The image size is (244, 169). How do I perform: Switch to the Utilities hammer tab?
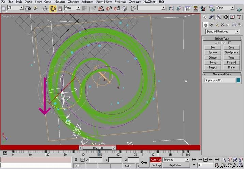[x=239, y=17]
